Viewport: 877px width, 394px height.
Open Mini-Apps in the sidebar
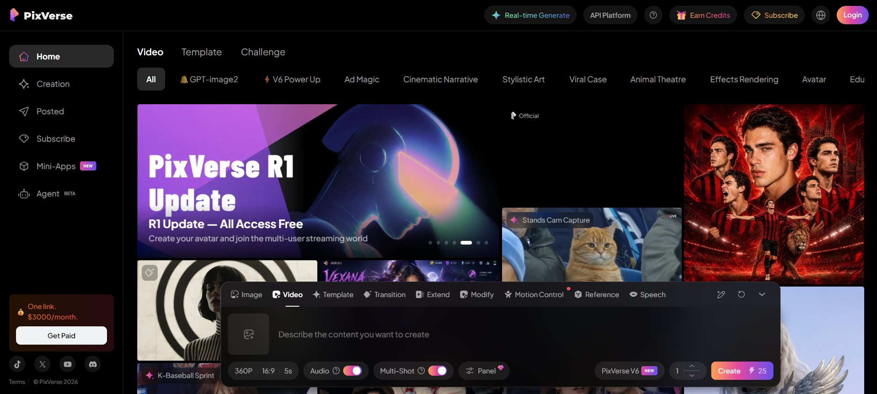61,166
